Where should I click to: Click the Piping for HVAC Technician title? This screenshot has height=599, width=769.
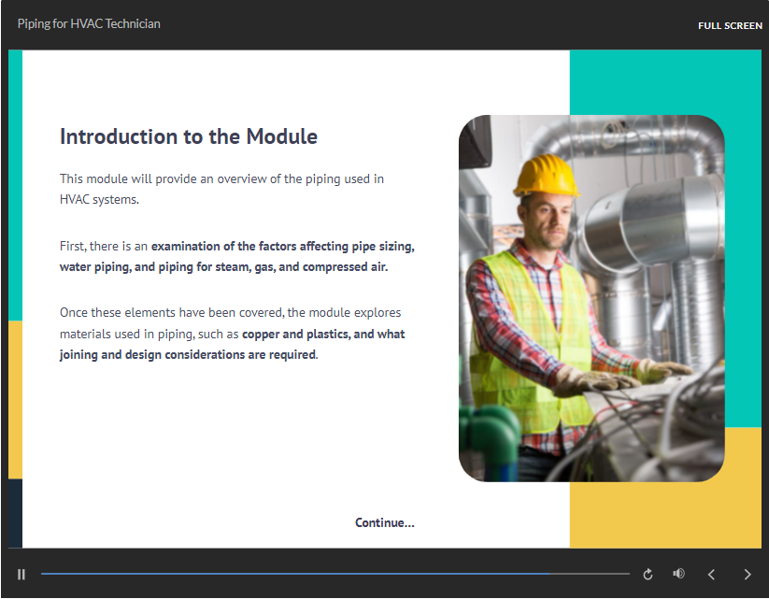pos(89,23)
